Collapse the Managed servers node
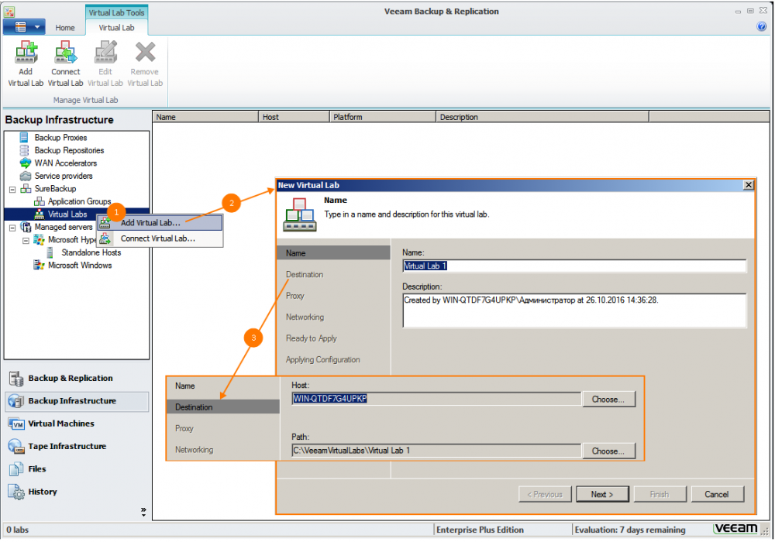This screenshot has height=542, width=775. (x=12, y=228)
